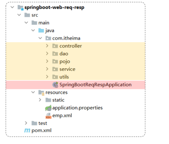Click the blue java source folder icon

(x=41, y=31)
